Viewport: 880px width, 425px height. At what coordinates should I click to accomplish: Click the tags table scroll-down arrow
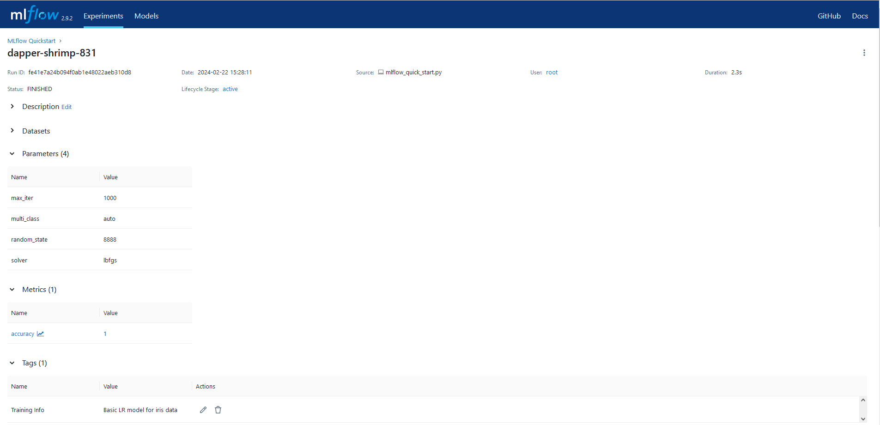coord(863,419)
